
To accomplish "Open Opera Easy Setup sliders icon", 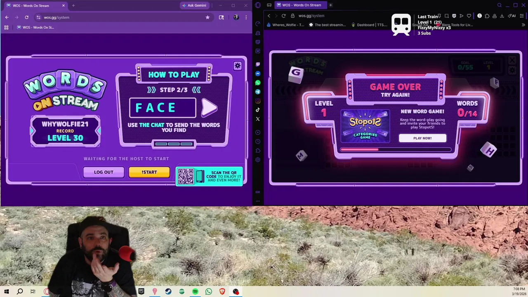I will [x=522, y=16].
